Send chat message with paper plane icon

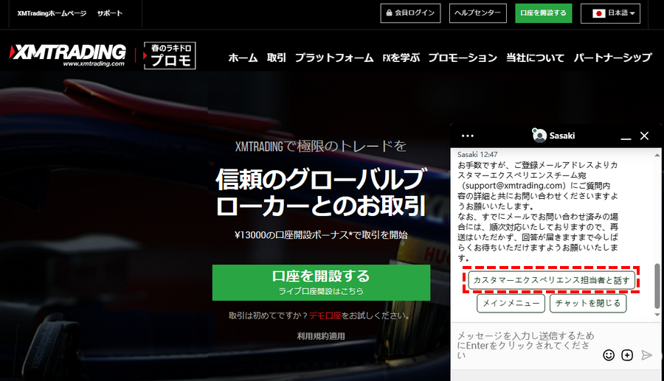tap(646, 355)
